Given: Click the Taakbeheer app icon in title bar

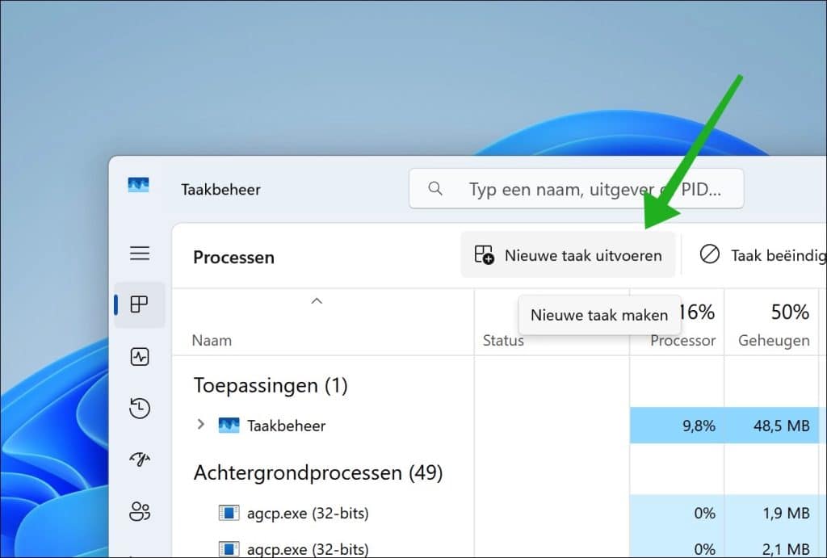Looking at the screenshot, I should 138,186.
